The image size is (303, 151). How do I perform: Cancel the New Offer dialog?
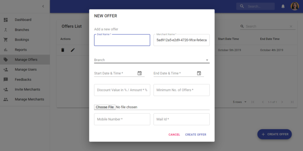point(174,135)
